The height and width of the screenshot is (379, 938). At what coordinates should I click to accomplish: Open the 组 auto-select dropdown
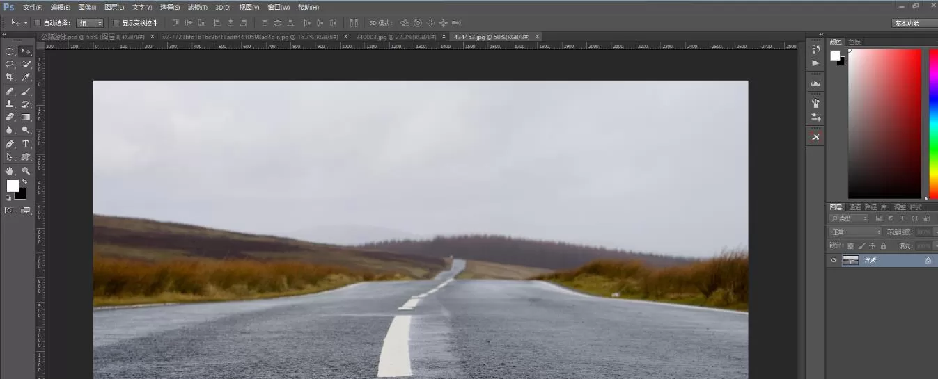[x=90, y=23]
